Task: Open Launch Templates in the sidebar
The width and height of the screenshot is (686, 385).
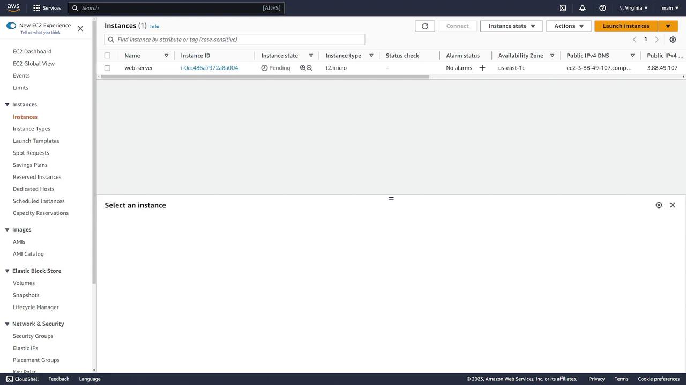Action: pos(36,141)
